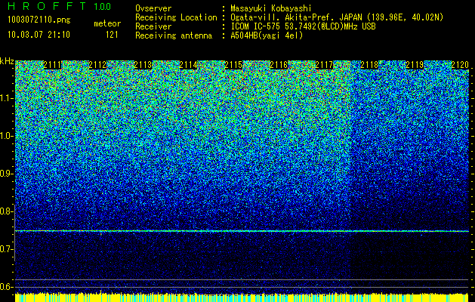Image resolution: width=475 pixels, height=302 pixels.
Task: Click the 0.8 frequency axis label
Action: tap(6, 211)
